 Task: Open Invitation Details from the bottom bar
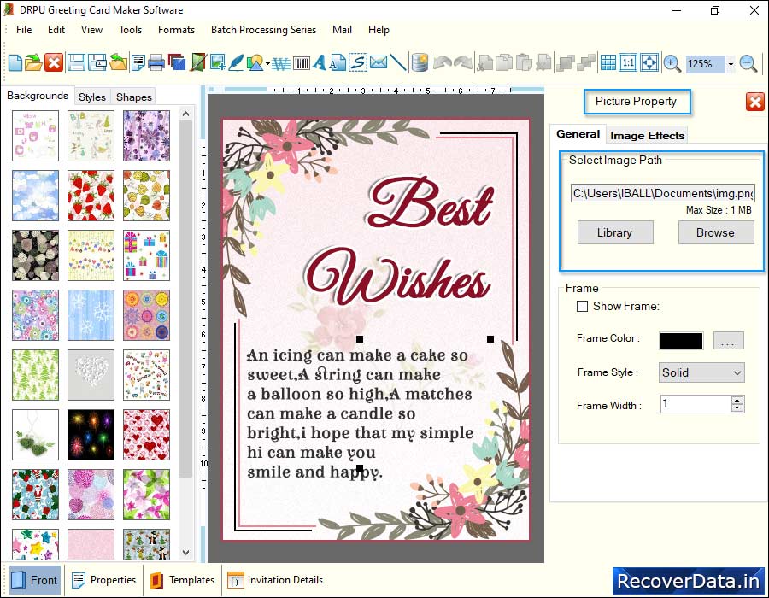[x=275, y=580]
